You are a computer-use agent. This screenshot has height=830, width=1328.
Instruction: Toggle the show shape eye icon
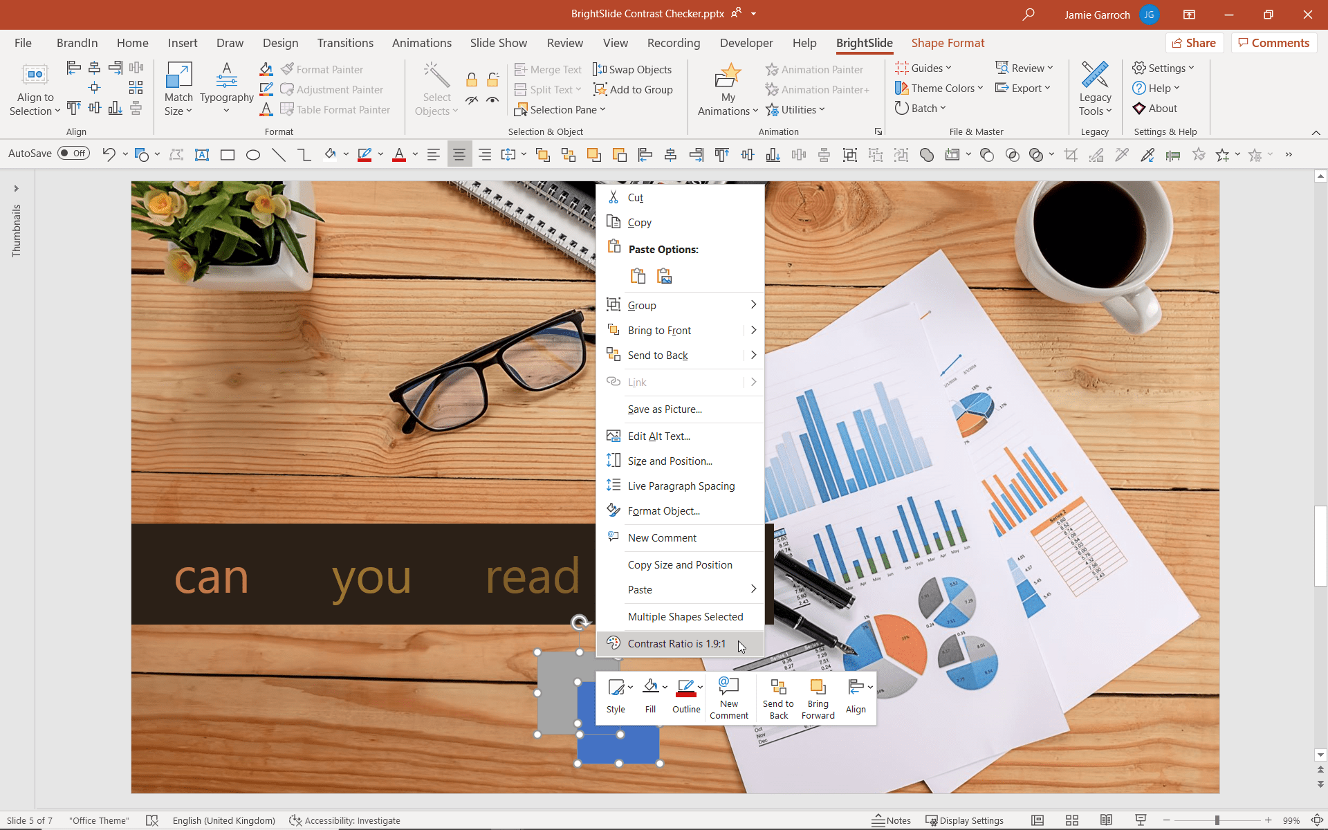[492, 100]
